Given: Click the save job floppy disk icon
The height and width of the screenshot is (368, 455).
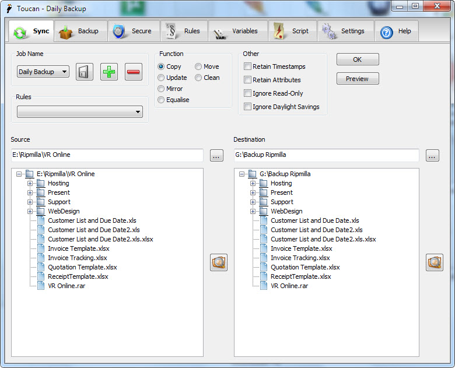Looking at the screenshot, I should [x=85, y=72].
